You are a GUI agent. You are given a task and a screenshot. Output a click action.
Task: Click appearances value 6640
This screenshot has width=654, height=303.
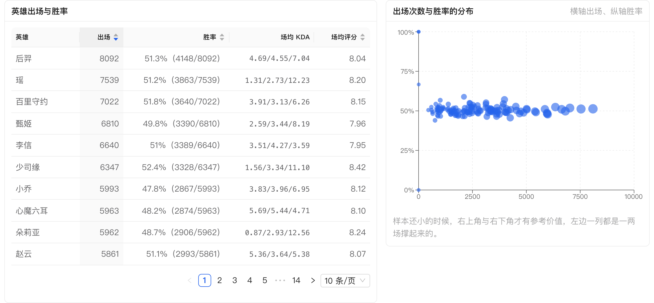[x=109, y=145]
